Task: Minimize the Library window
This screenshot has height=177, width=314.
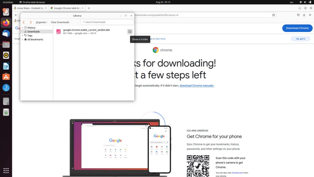Action: [120, 16]
